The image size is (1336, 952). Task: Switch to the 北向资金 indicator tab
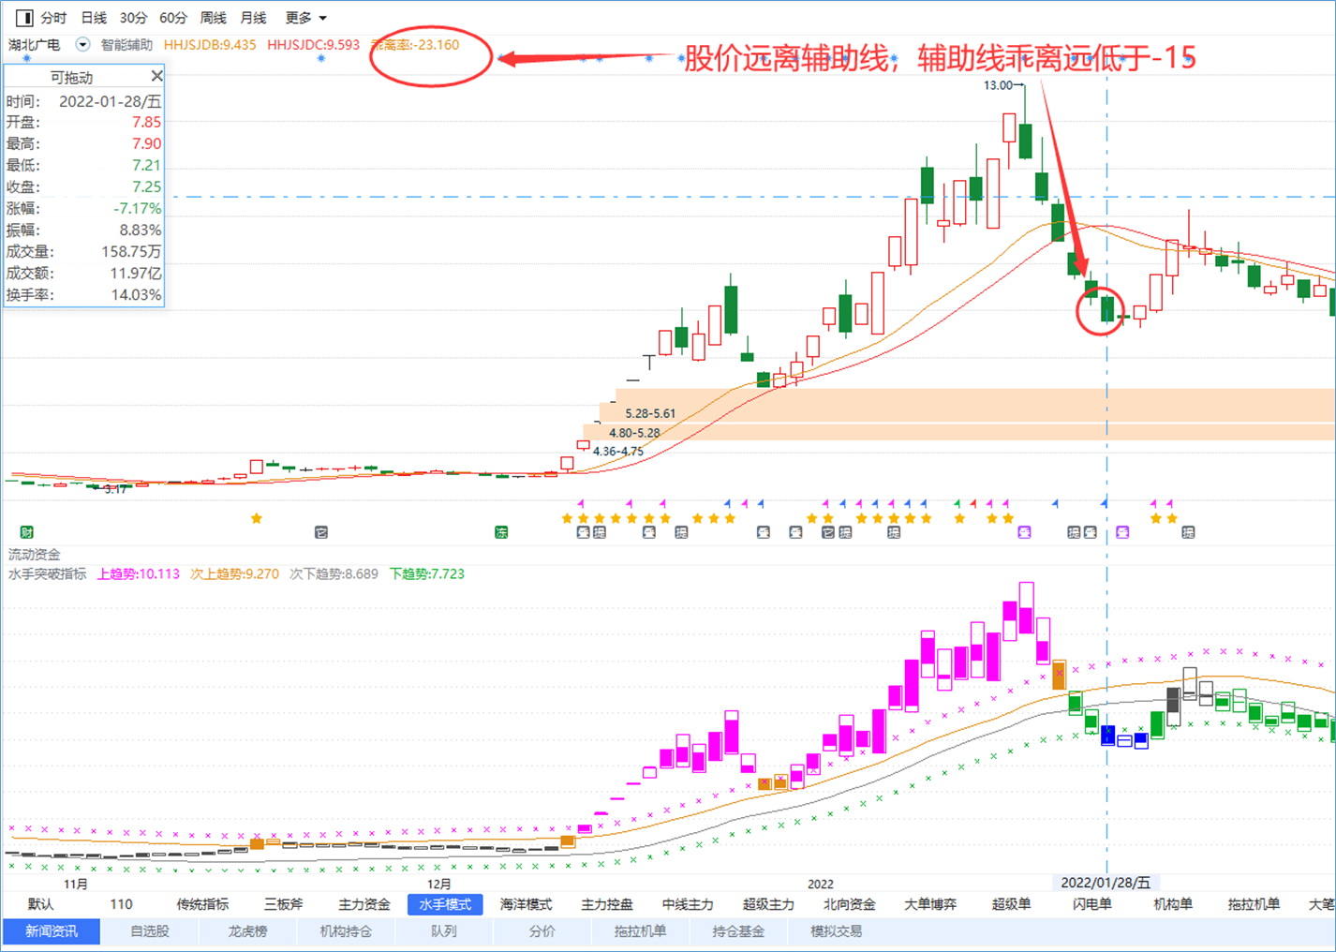coord(850,904)
